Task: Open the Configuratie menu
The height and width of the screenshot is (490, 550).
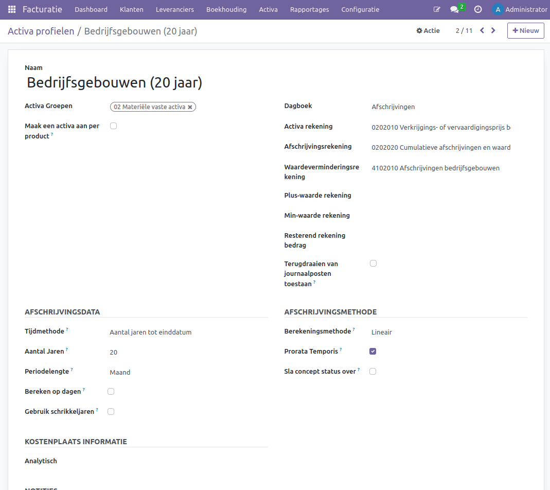Action: (x=360, y=9)
